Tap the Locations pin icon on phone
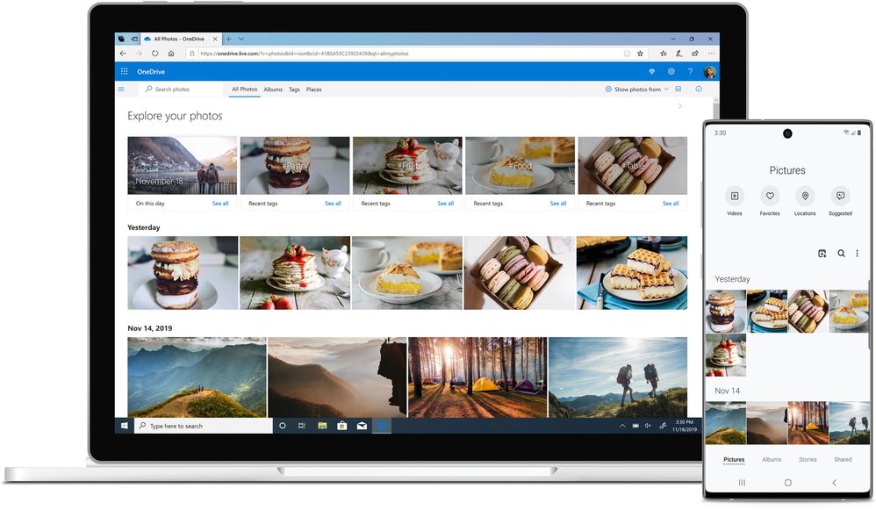876x510 pixels. (805, 196)
